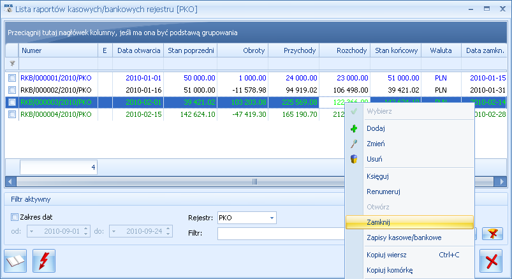Viewport: 512px width, 279px height.
Task: Open the Rejestr PKO dropdown
Action: point(272,218)
